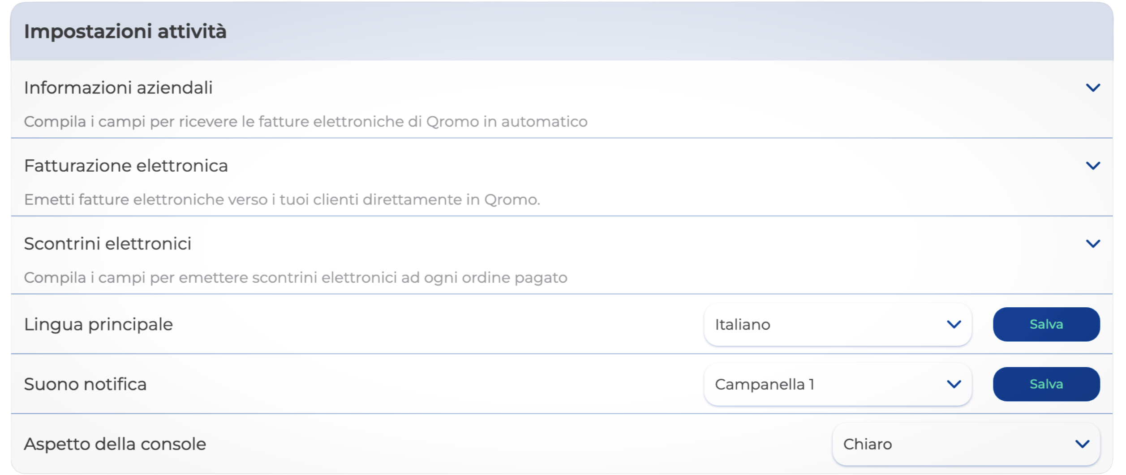Click the Lingua principale label

(x=98, y=324)
